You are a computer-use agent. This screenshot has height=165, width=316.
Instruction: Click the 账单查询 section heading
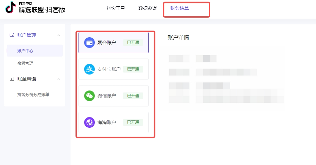click(x=26, y=79)
